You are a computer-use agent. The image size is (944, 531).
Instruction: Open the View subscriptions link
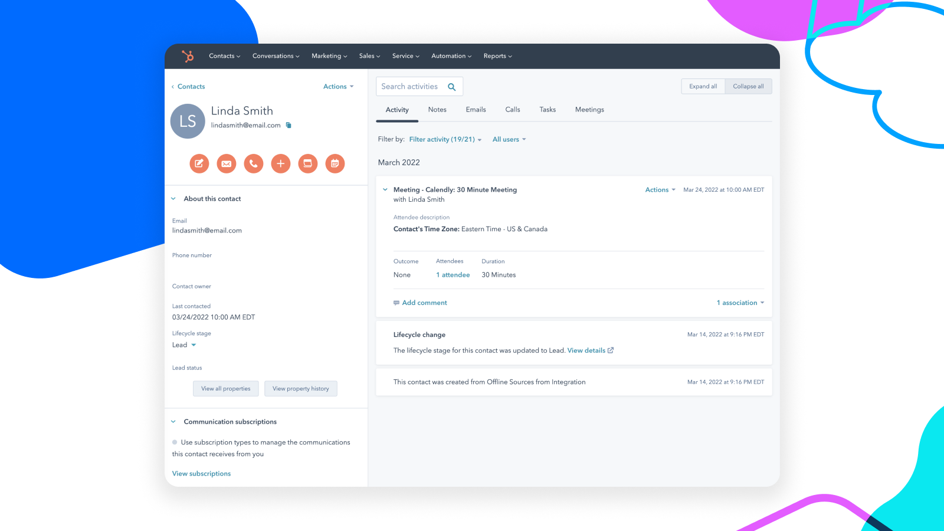pyautogui.click(x=201, y=474)
